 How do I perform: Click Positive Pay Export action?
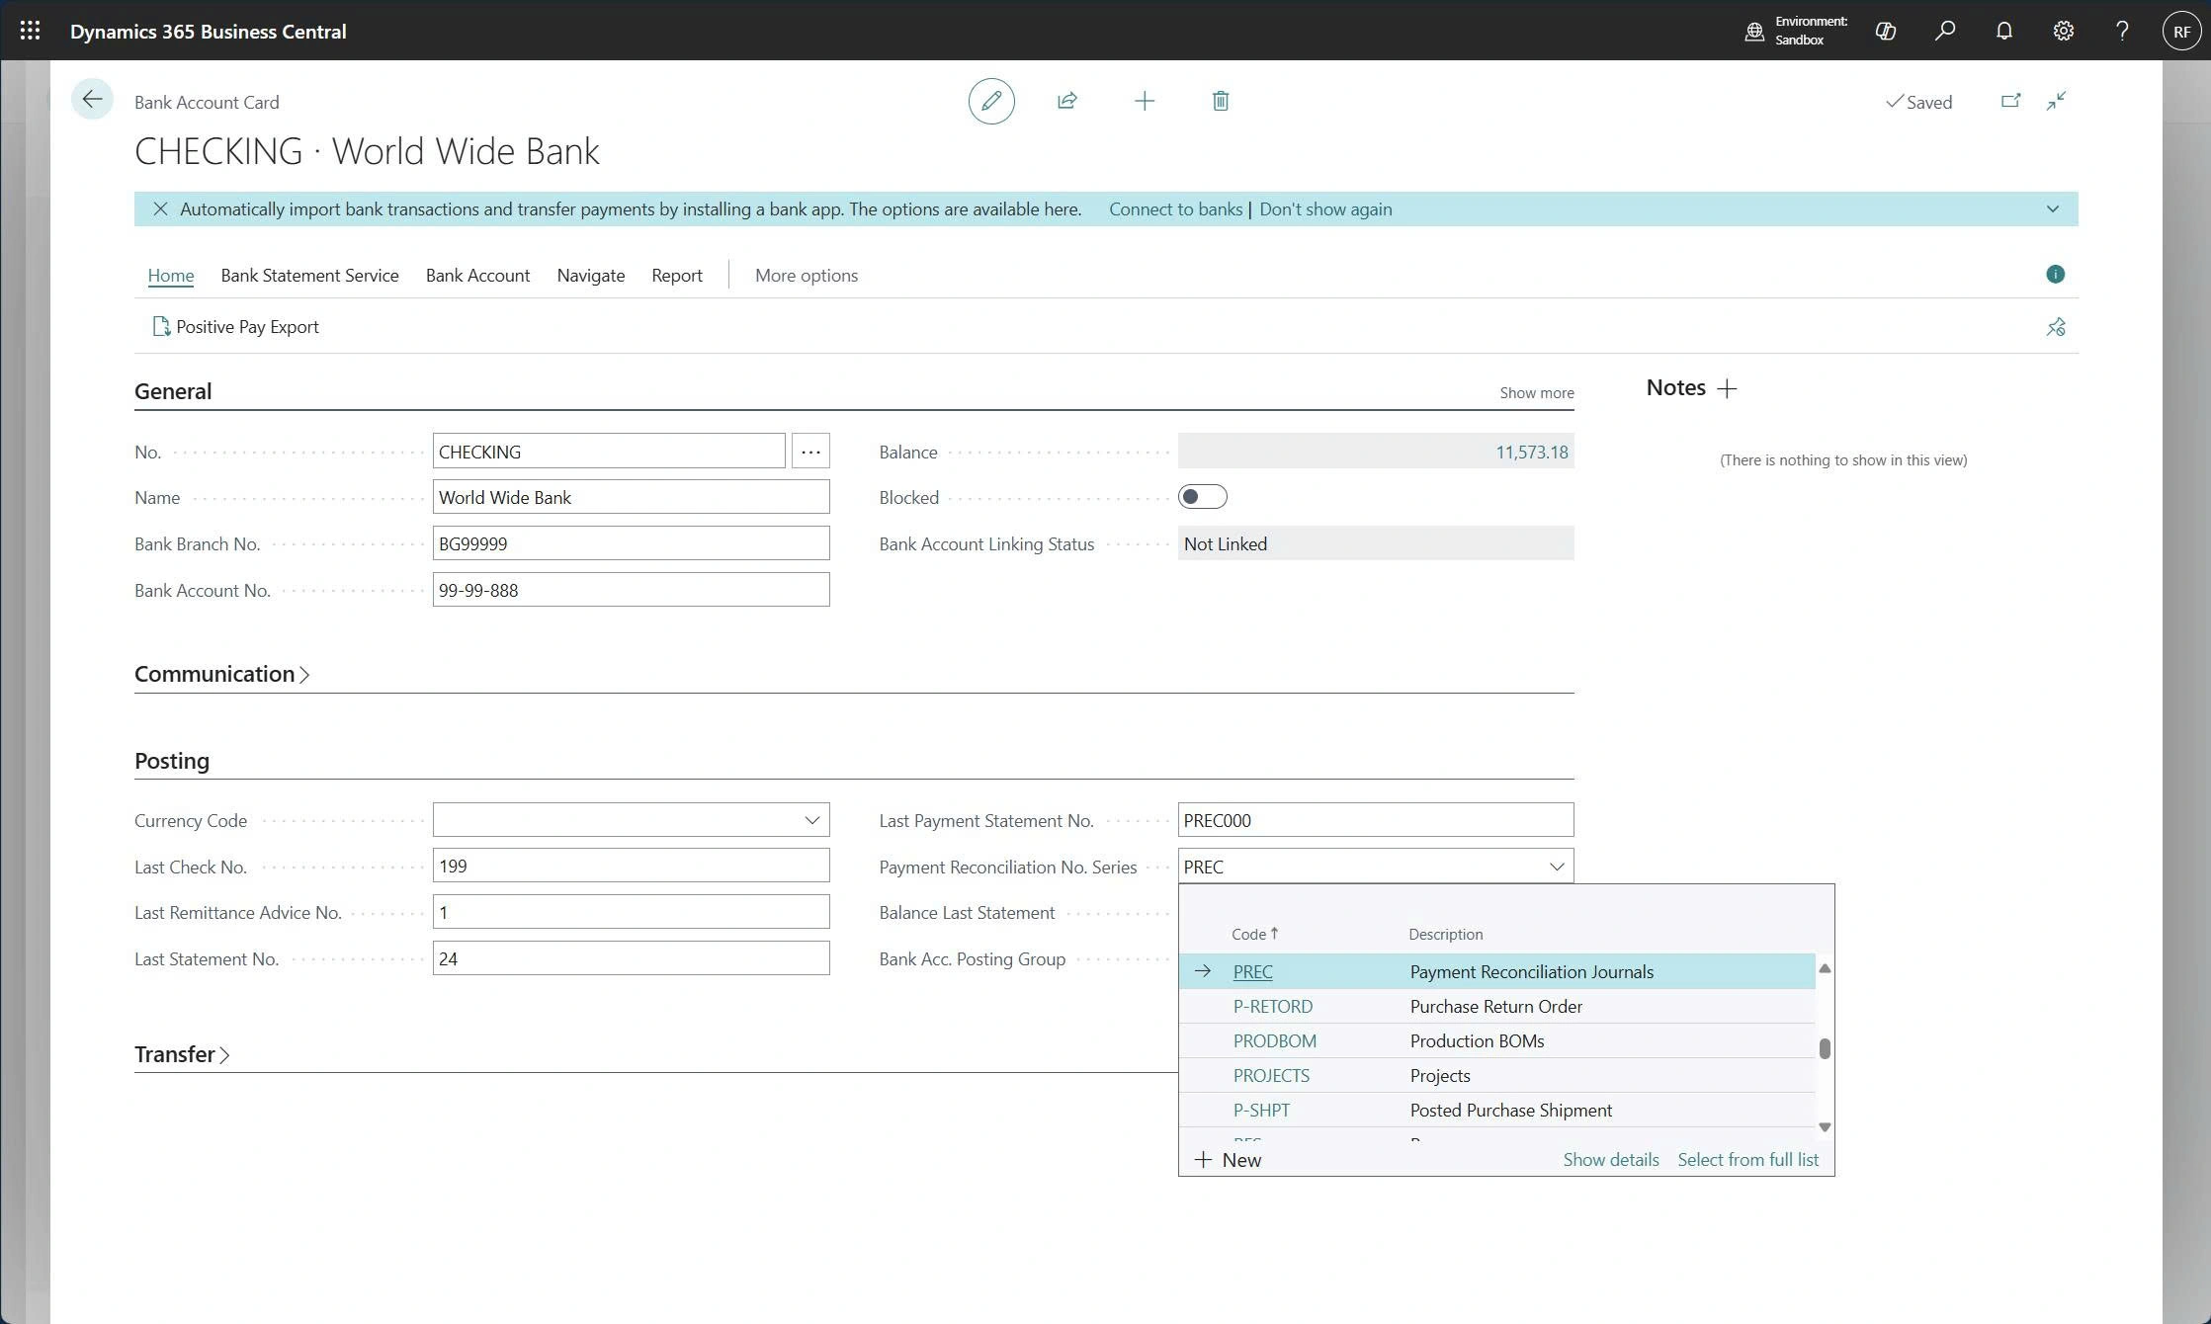coord(236,327)
